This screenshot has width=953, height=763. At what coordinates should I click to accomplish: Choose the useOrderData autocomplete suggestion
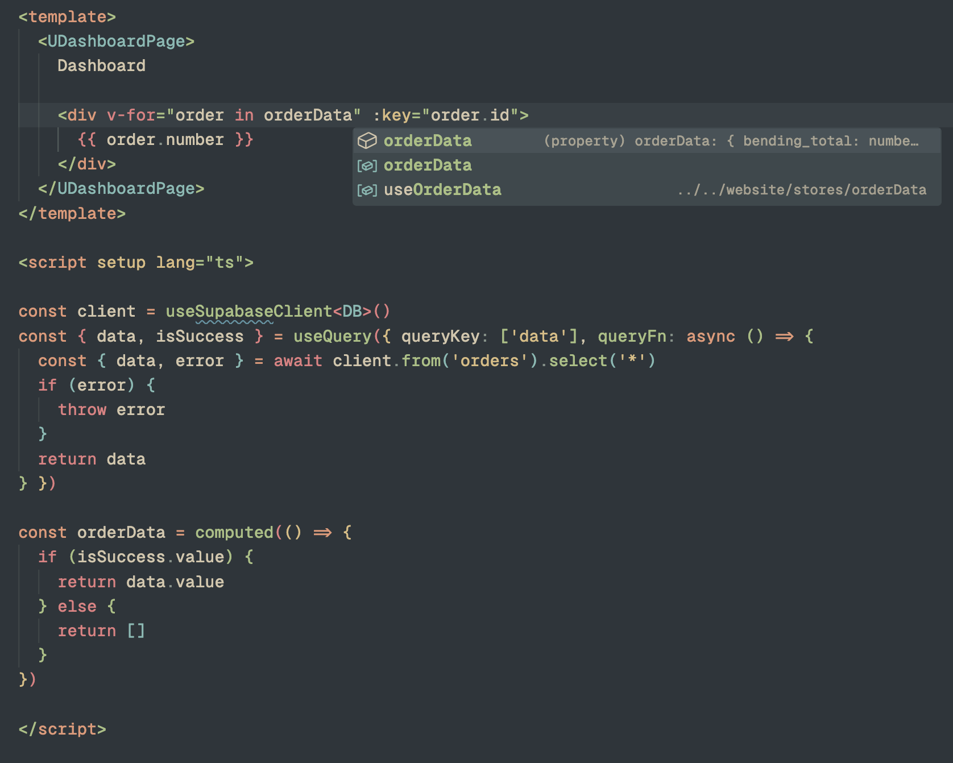647,190
